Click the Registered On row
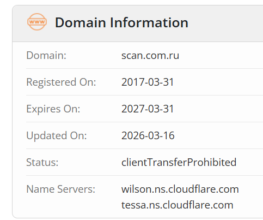The height and width of the screenshot is (220, 263). (144, 82)
